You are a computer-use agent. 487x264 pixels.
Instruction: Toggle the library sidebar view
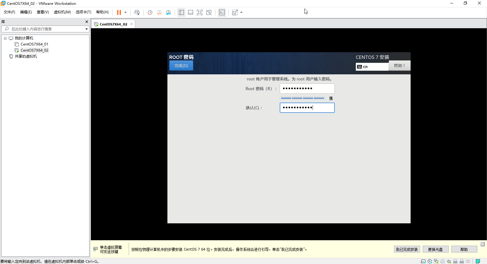click(x=181, y=12)
